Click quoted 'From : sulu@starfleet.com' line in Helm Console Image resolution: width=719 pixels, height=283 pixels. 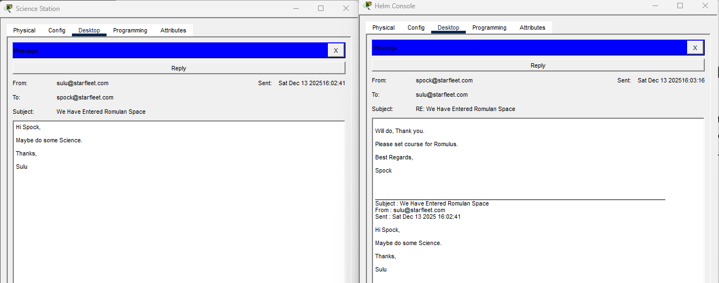[410, 210]
